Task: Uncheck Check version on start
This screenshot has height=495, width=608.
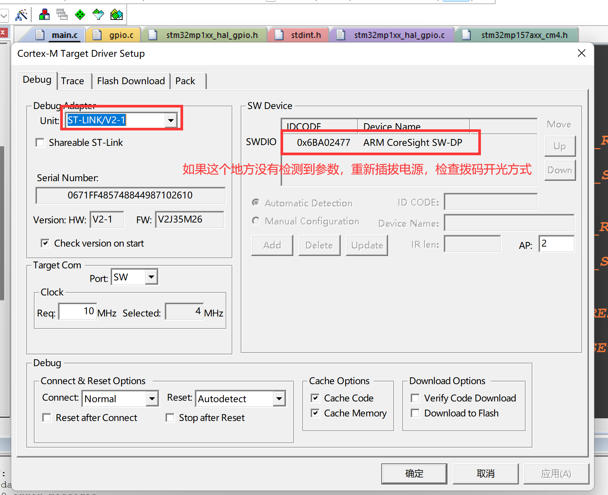Action: tap(45, 243)
